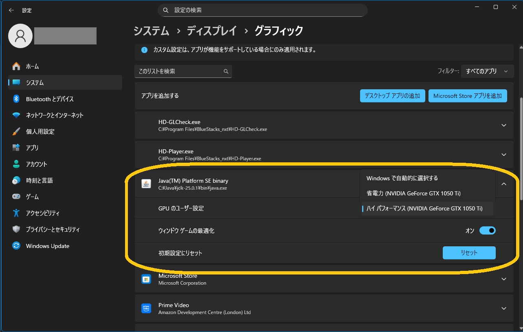Select ハイ パフォーマンス GPU option
This screenshot has height=332, width=523.
click(424, 208)
